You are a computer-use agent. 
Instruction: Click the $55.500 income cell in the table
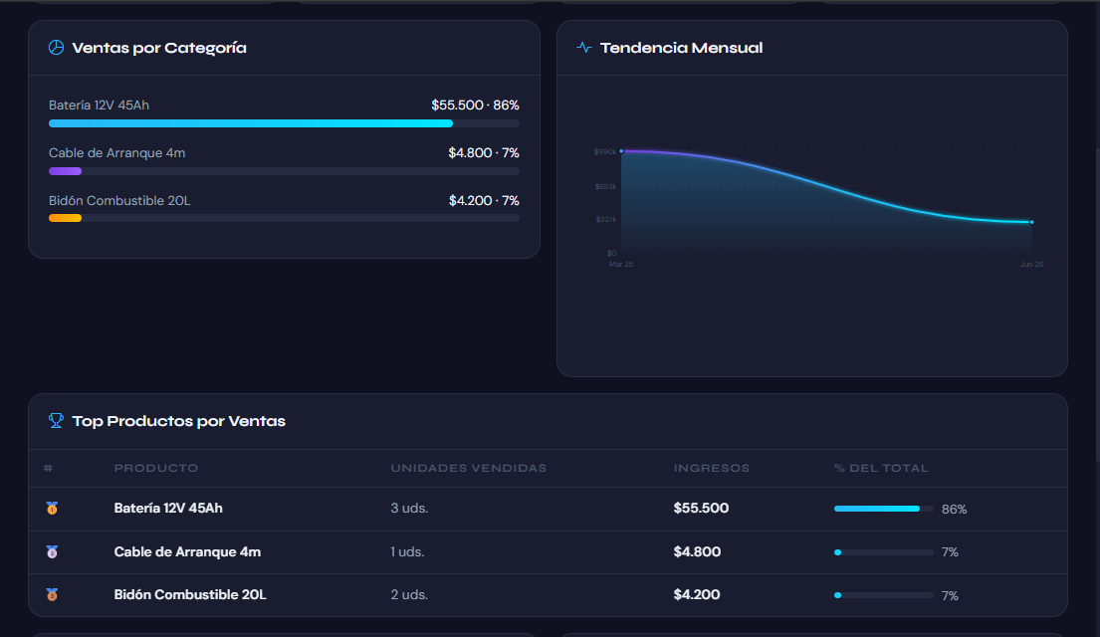(701, 508)
